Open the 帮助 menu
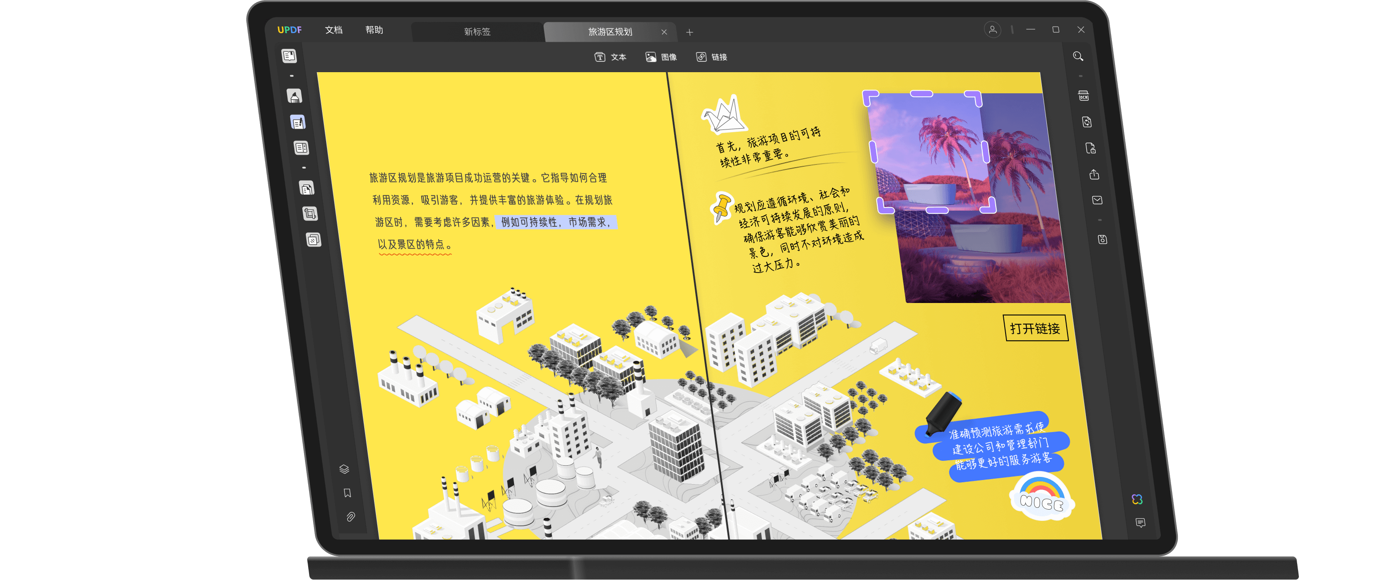The height and width of the screenshot is (580, 1394). (x=375, y=30)
